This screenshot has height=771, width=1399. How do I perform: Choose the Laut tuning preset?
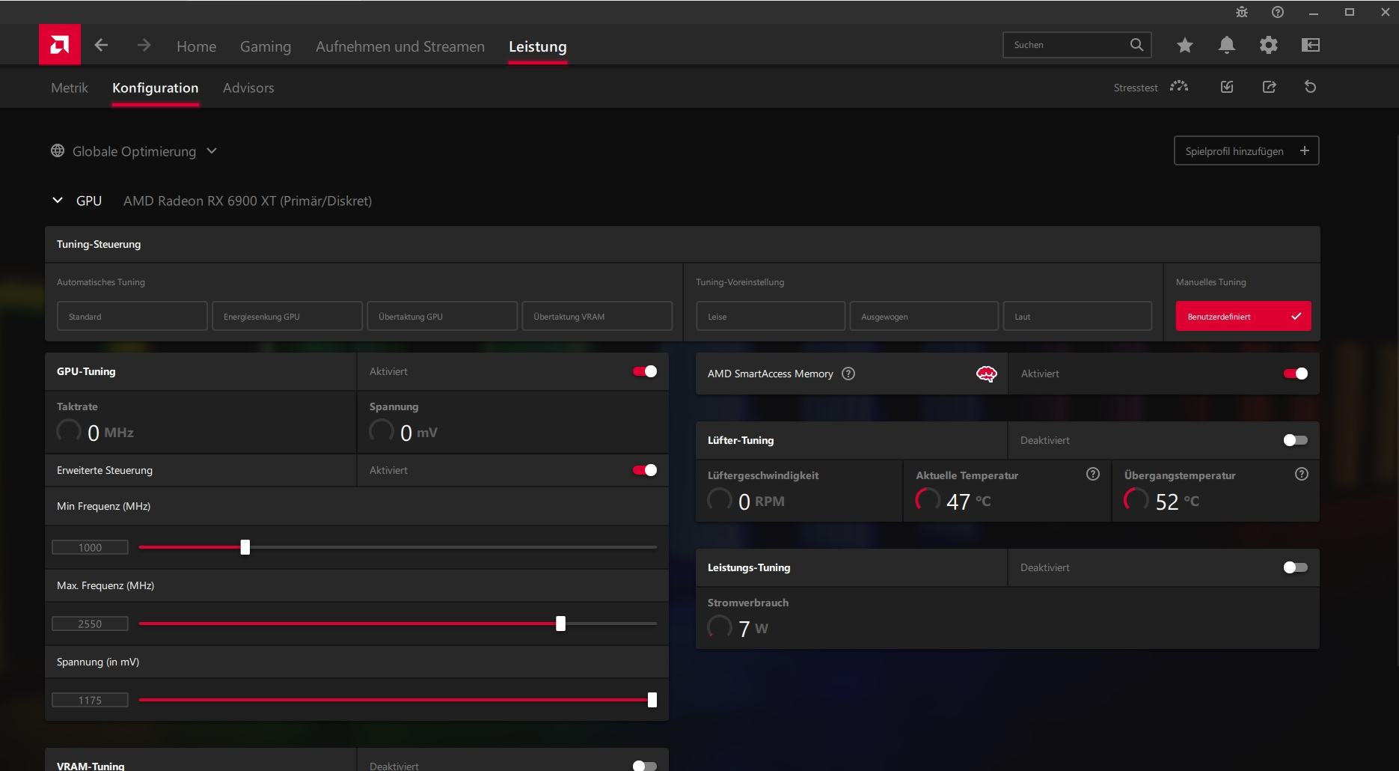(1077, 316)
